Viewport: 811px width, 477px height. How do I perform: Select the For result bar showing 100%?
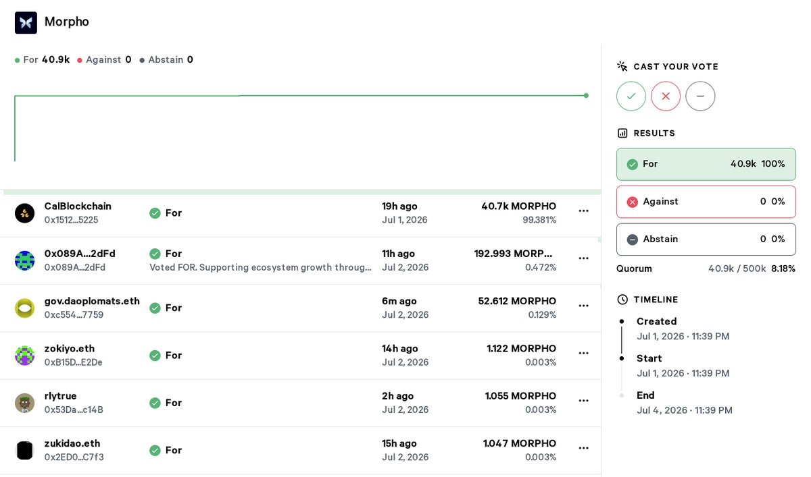click(706, 164)
